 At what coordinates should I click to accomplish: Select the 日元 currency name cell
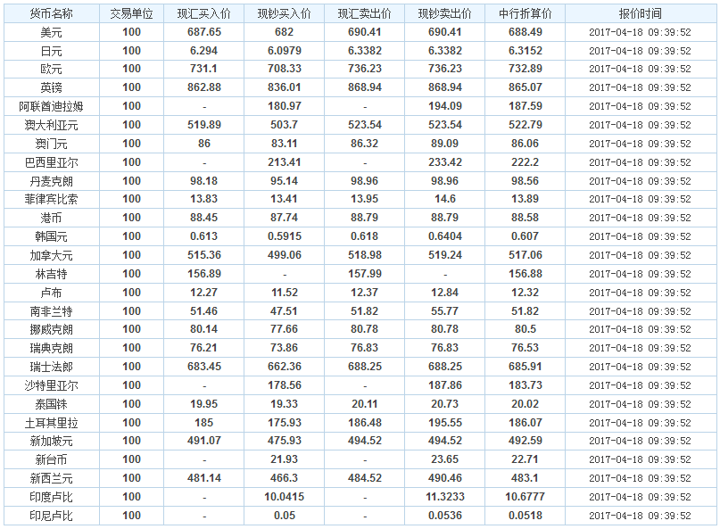pos(52,51)
